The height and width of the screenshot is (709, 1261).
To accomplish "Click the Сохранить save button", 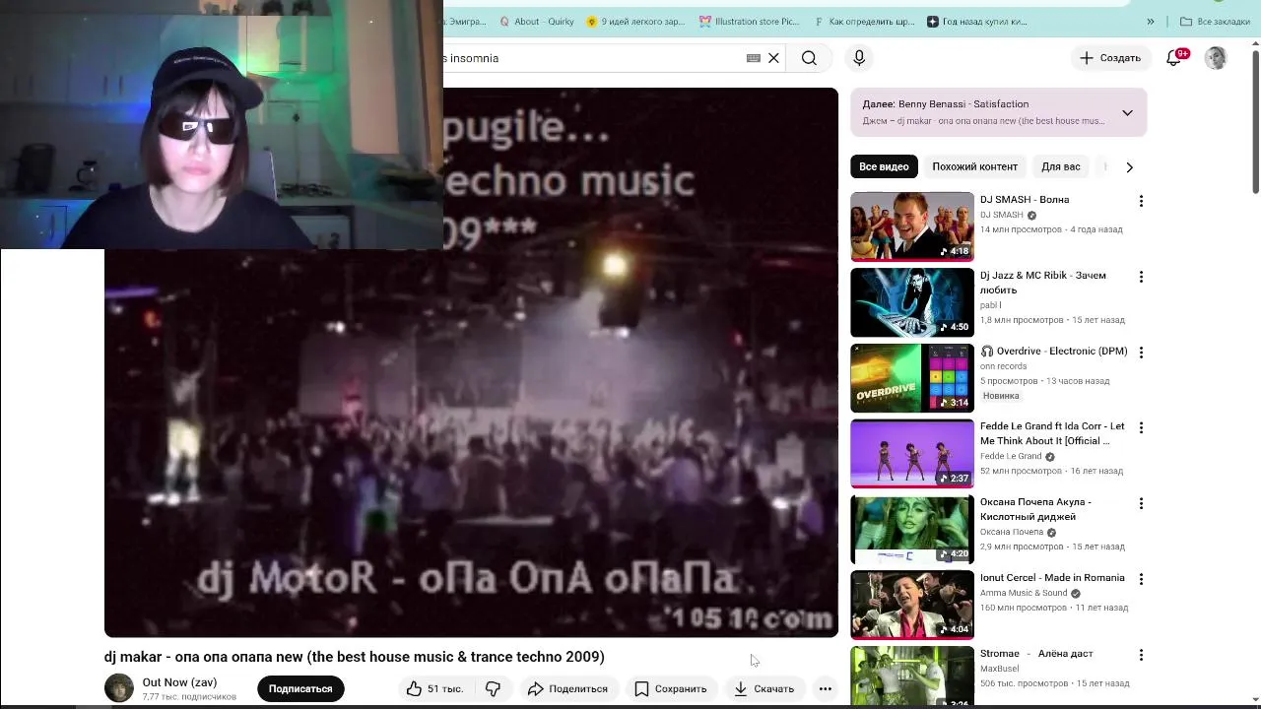I will point(671,688).
